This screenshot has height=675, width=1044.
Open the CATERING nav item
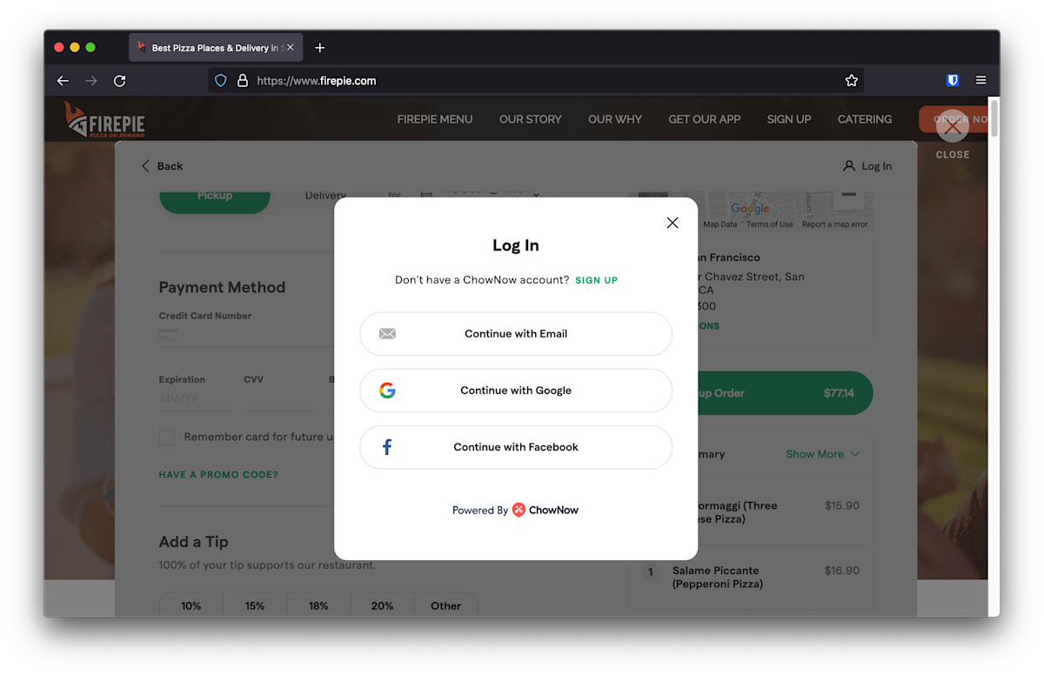pyautogui.click(x=864, y=119)
